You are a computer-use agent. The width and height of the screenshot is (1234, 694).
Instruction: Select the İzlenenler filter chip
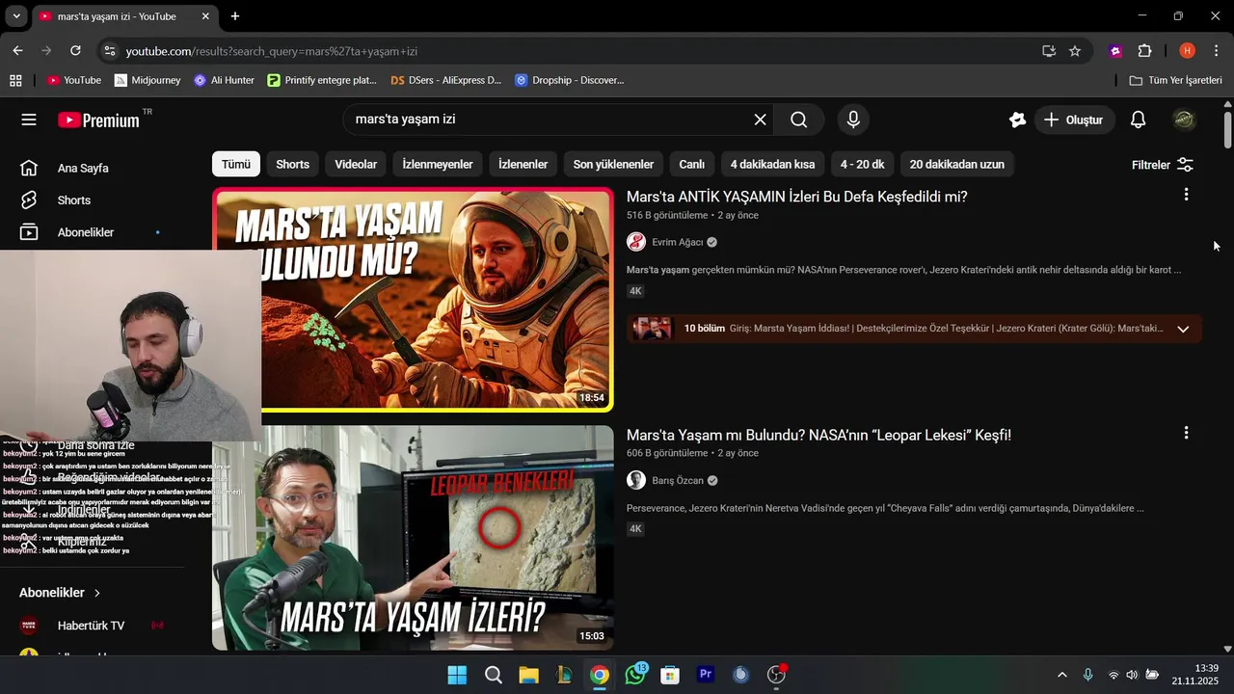[523, 165]
